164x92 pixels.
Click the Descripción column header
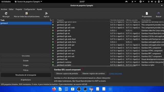click(x=152, y=20)
